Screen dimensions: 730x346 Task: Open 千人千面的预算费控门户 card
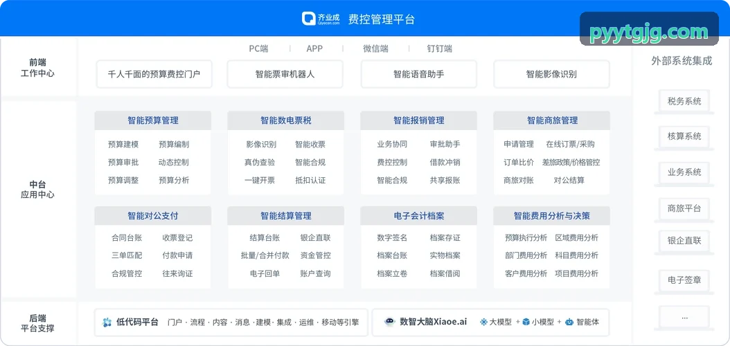point(154,74)
